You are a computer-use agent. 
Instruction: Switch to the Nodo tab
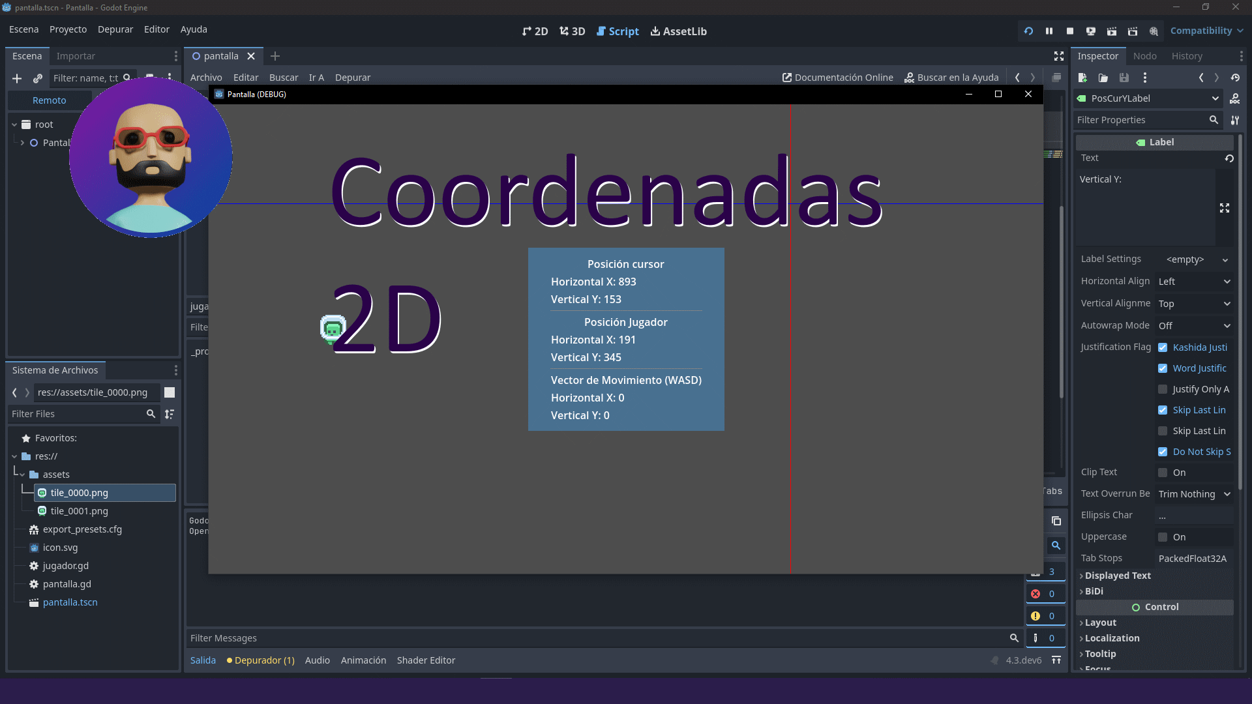click(1144, 56)
